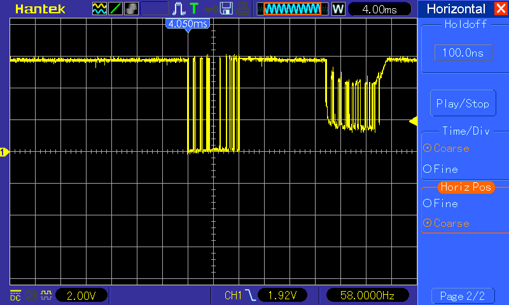Click the 58.0000Hz frequency counter readout

367,295
